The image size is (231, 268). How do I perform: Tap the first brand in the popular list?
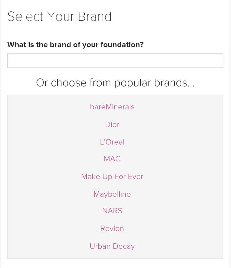point(112,107)
